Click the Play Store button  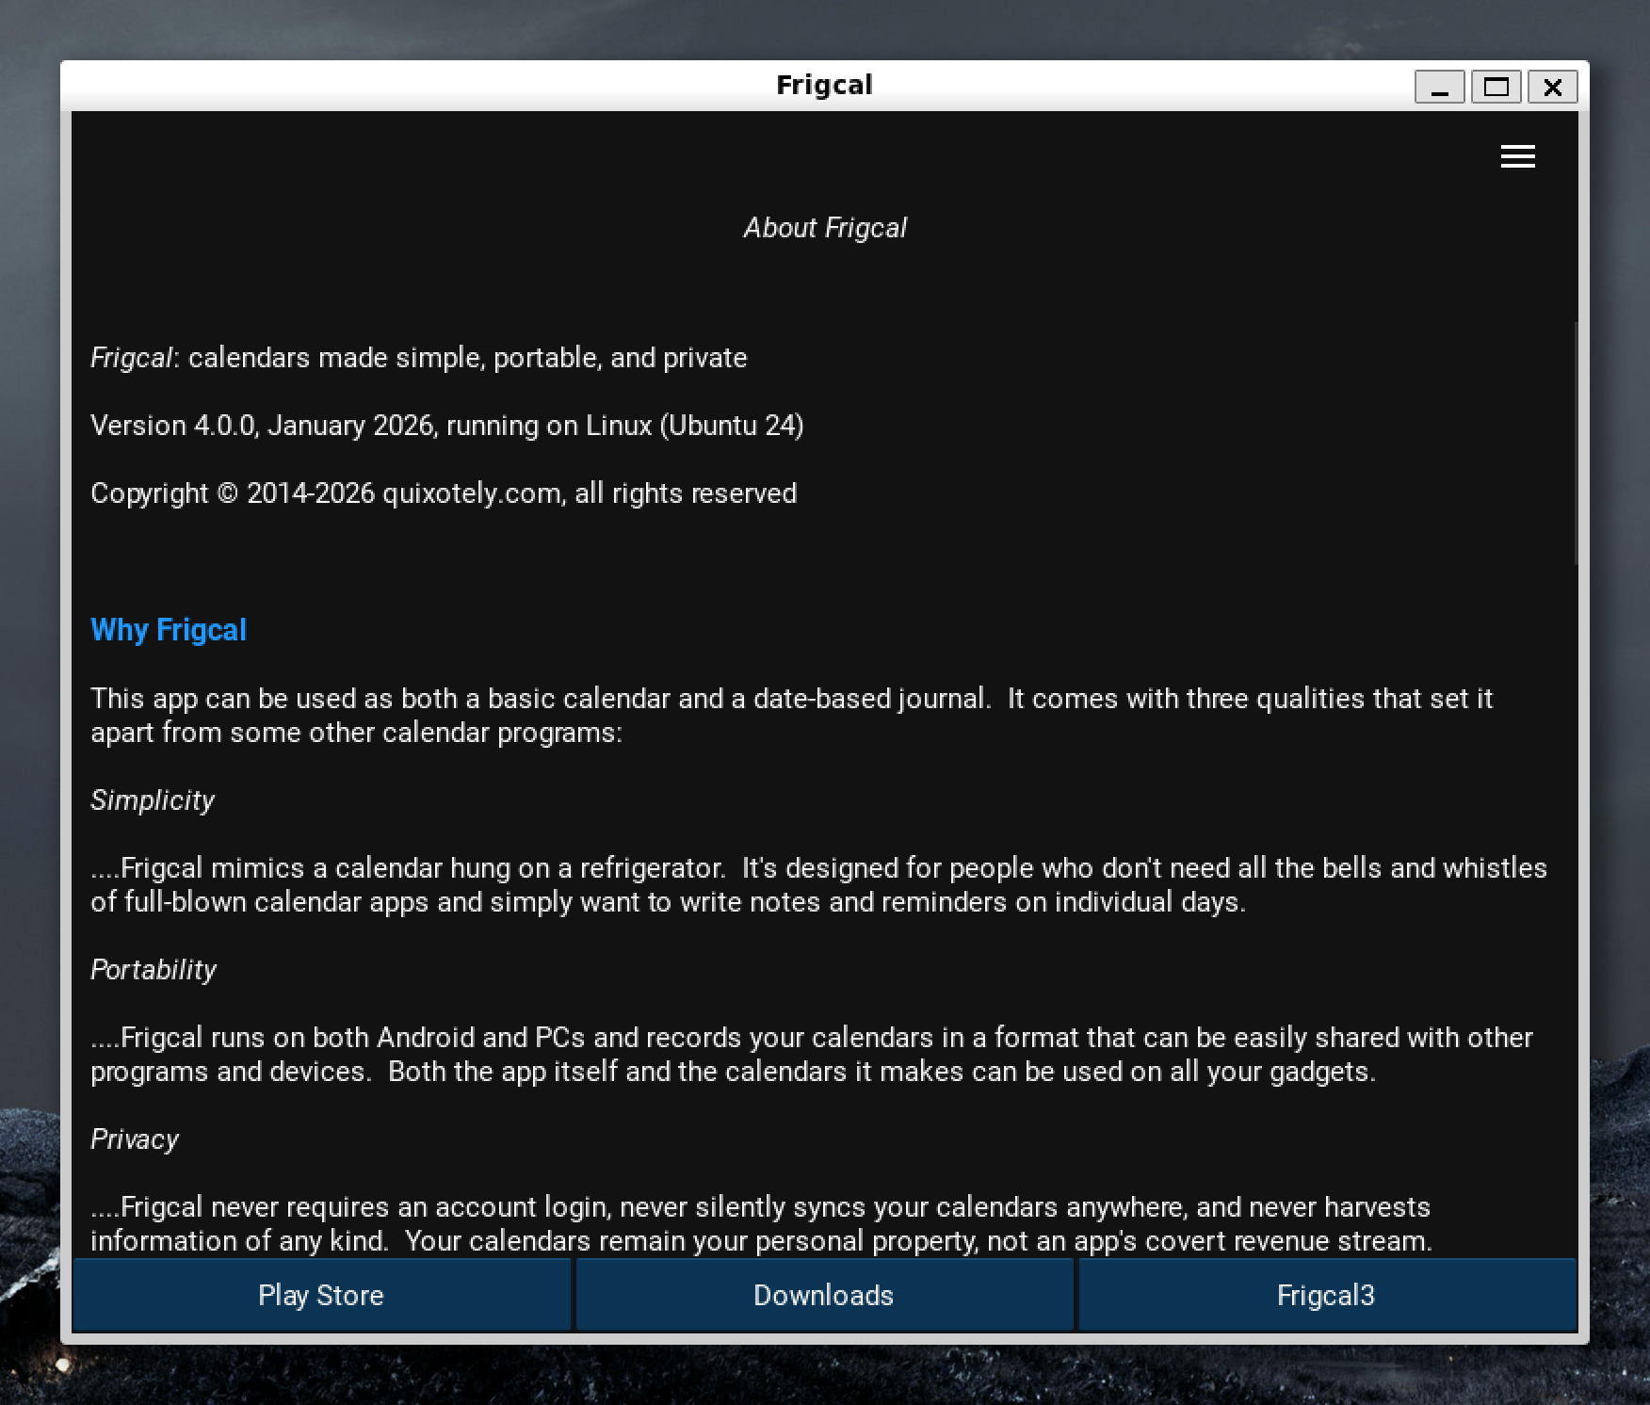tap(321, 1295)
